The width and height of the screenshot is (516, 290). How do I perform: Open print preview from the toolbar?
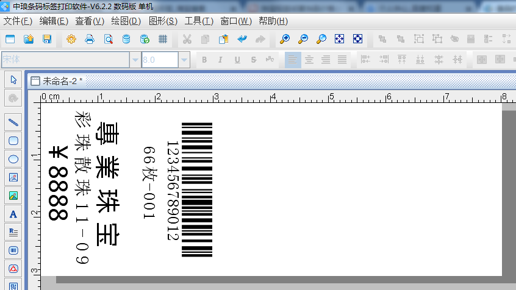tap(108, 39)
